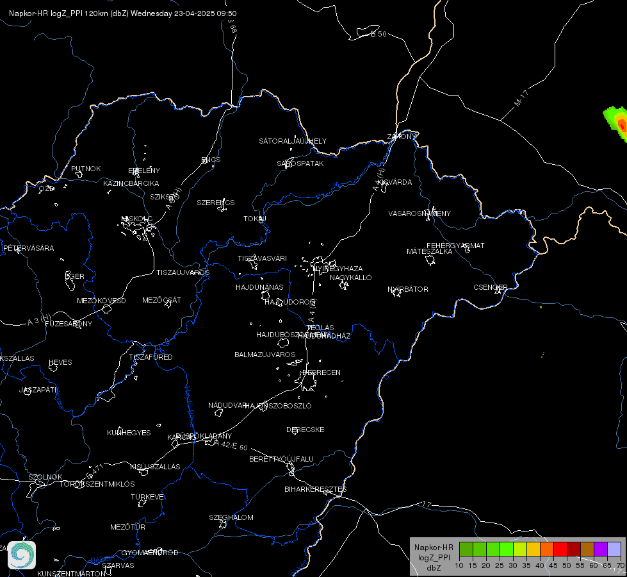The height and width of the screenshot is (577, 627).
Task: Click the Mezőkövesd town outline marker
Action: [x=107, y=309]
